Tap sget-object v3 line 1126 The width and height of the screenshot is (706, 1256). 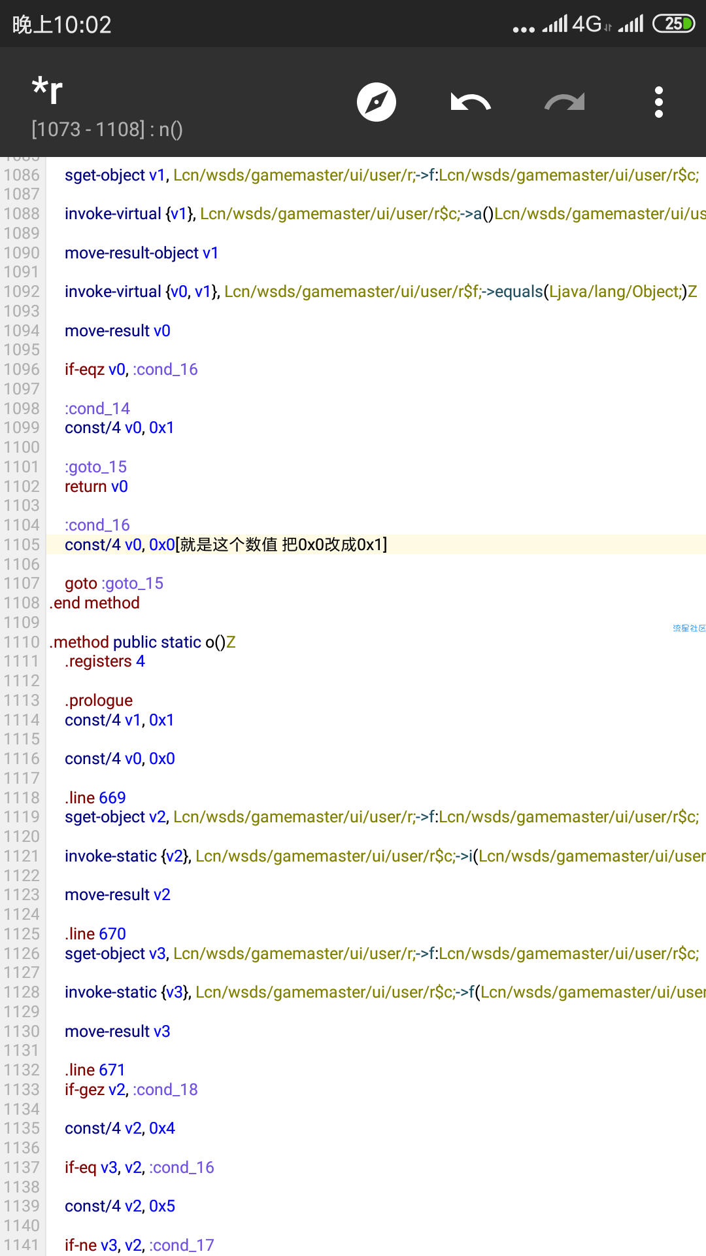382,953
